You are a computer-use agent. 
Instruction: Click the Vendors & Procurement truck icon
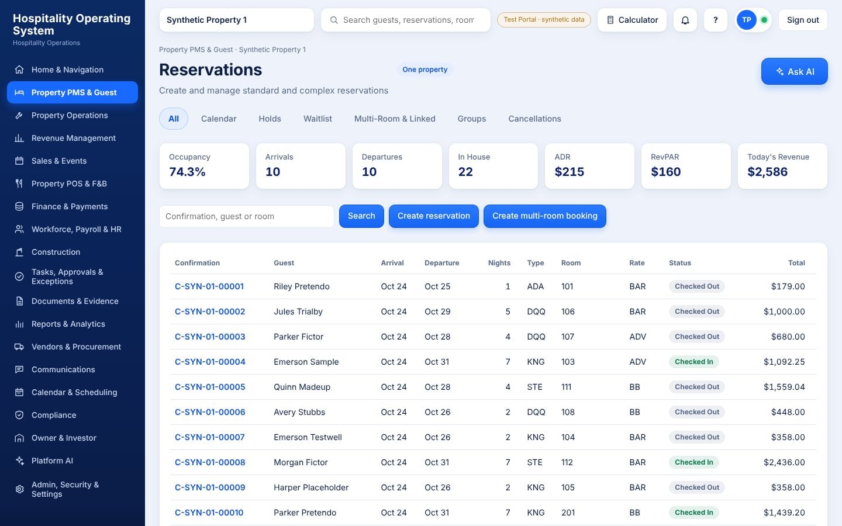pyautogui.click(x=19, y=347)
